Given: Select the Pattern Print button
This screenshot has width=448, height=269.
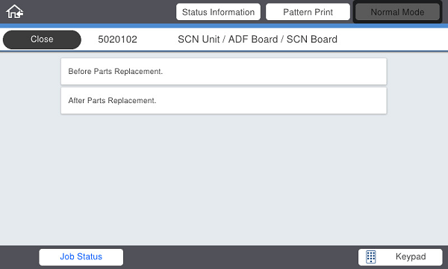Looking at the screenshot, I should coord(308,12).
